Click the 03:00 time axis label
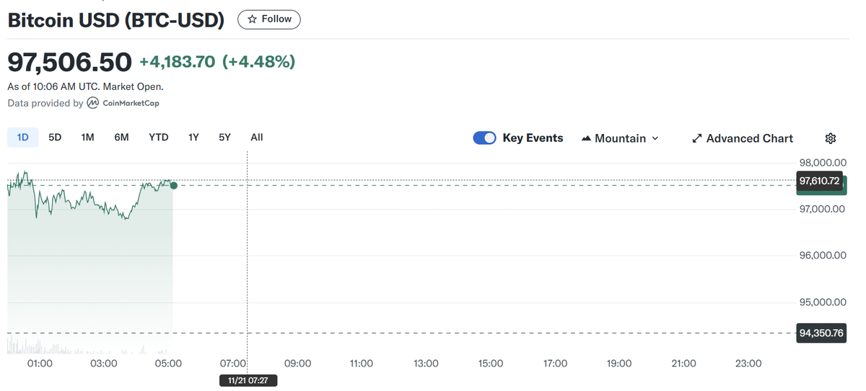This screenshot has width=866, height=391. point(104,364)
